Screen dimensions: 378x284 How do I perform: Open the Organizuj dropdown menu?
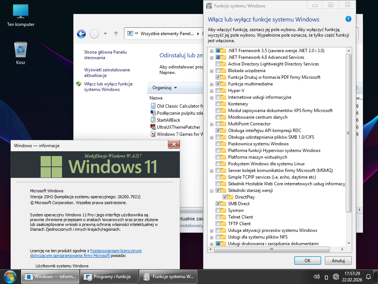pyautogui.click(x=165, y=88)
